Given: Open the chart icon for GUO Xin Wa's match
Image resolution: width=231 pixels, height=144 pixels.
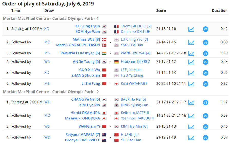Looking at the screenshot, I should pos(191,73).
